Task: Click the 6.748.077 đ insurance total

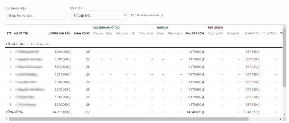Action: (252, 112)
